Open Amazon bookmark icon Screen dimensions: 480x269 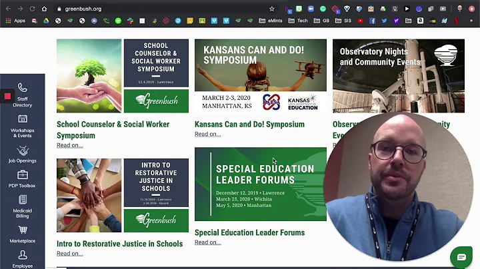[x=420, y=21]
